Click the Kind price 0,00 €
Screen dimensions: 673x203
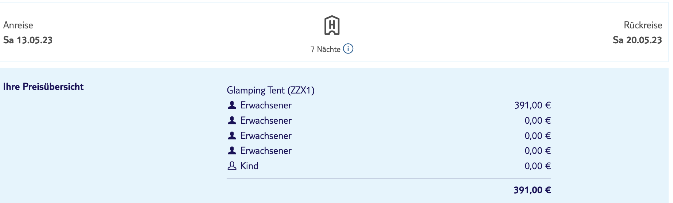pyautogui.click(x=538, y=166)
